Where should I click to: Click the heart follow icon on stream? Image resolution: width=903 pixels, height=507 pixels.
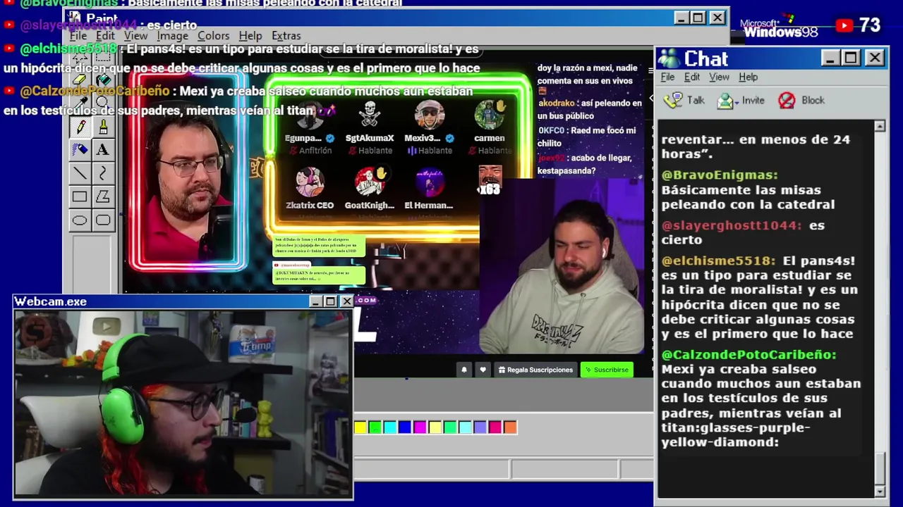[x=483, y=370]
